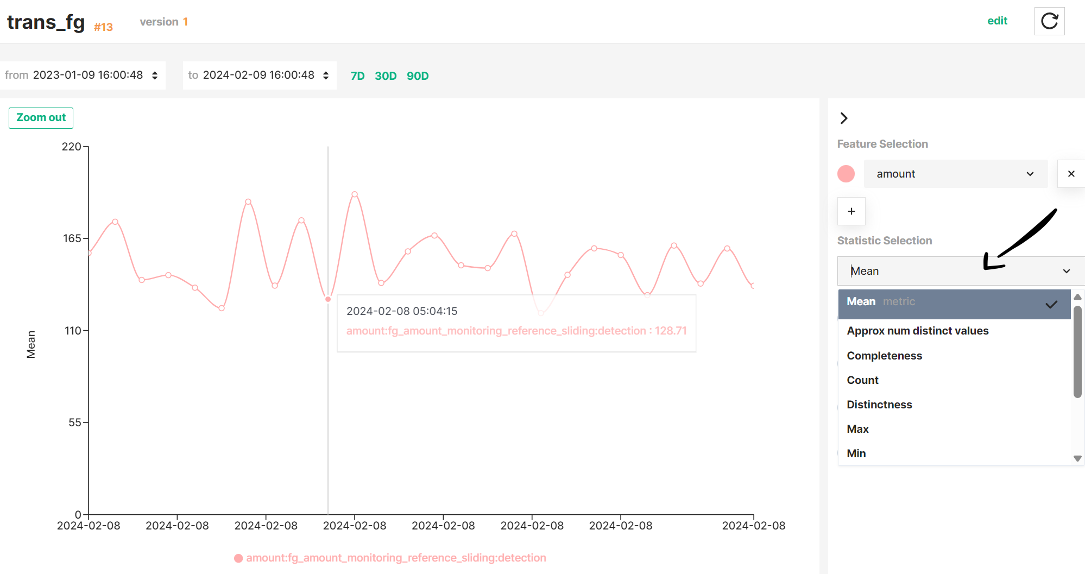
Task: Click the chevron on the amount selector
Action: (1030, 173)
